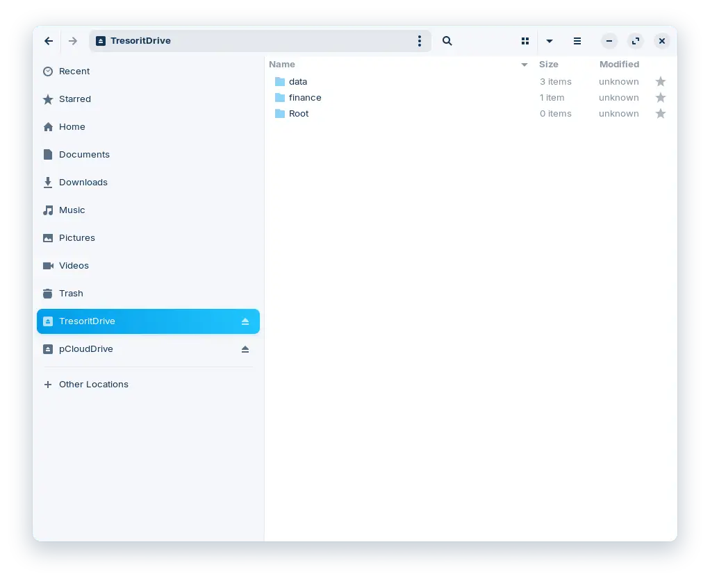
Task: Star the finance folder
Action: [x=661, y=97]
